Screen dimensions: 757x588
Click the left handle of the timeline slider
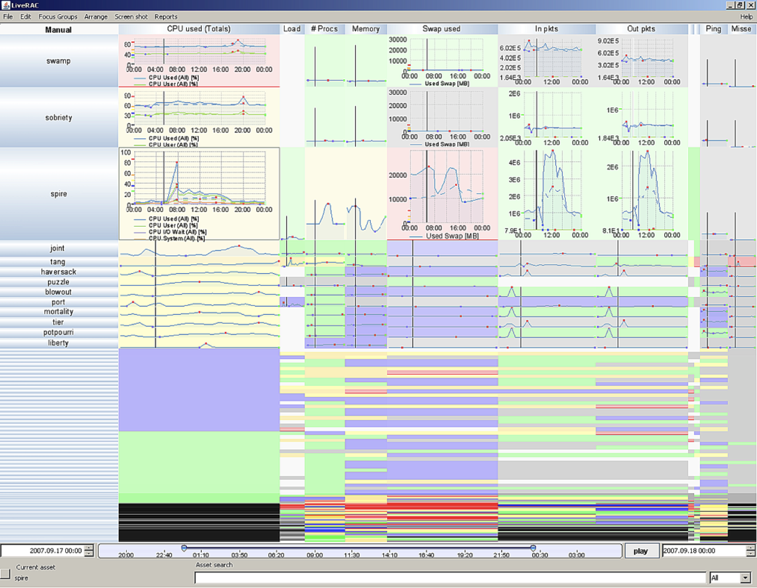[x=184, y=548]
